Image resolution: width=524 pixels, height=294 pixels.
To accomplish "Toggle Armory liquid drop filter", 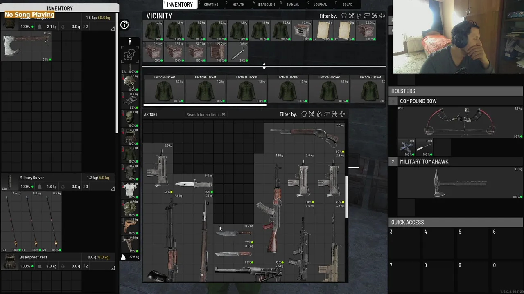I will click(x=319, y=114).
